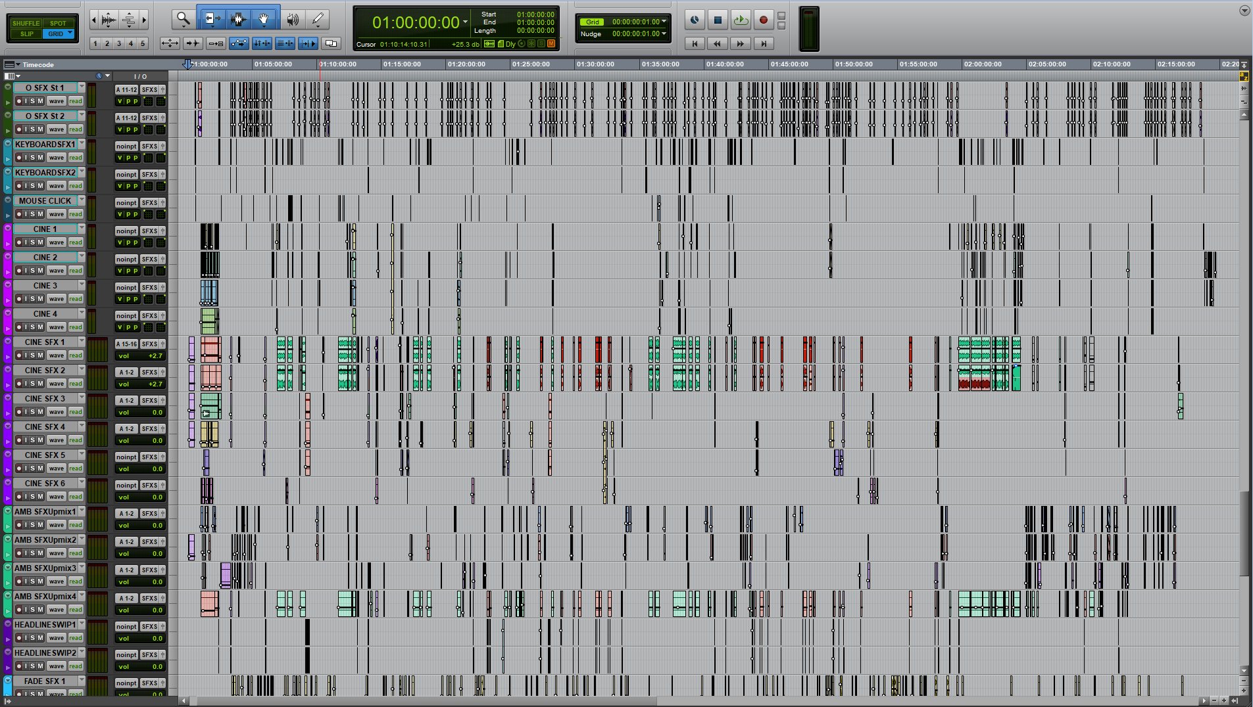Select the Selector waveform tool

pyautogui.click(x=239, y=20)
